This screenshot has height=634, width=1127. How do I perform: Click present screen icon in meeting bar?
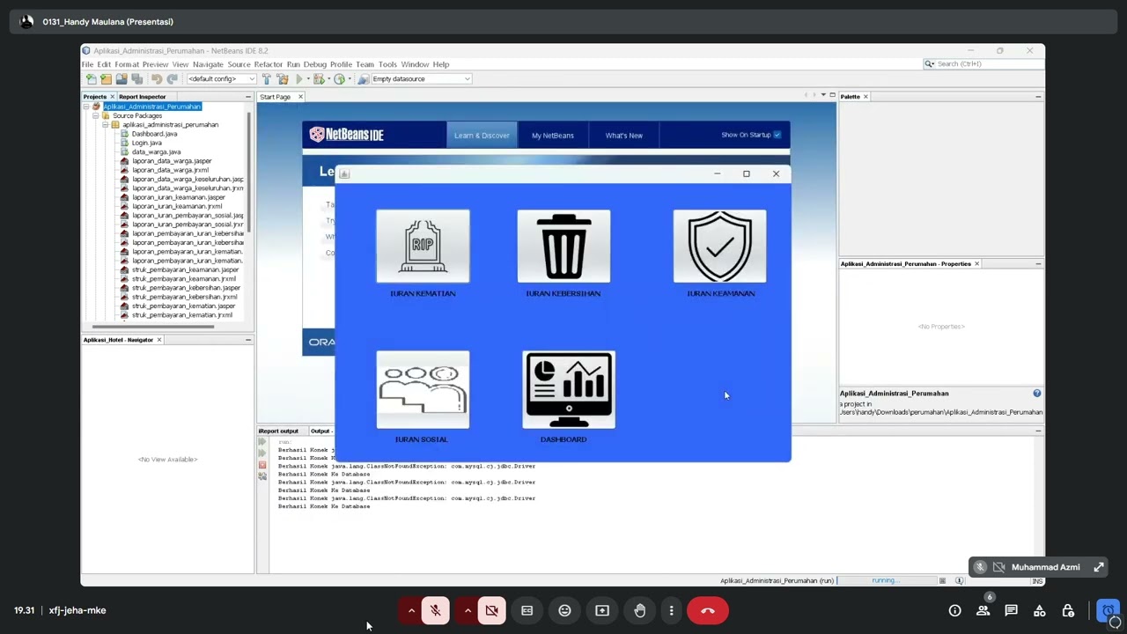coord(602,610)
